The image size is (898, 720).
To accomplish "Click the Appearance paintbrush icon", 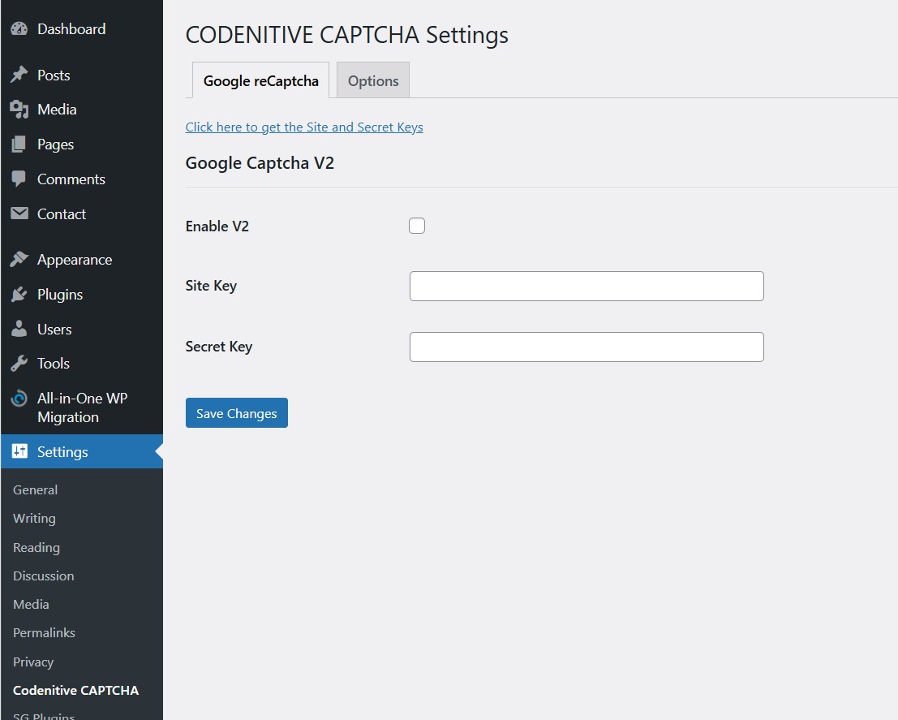I will pos(19,259).
